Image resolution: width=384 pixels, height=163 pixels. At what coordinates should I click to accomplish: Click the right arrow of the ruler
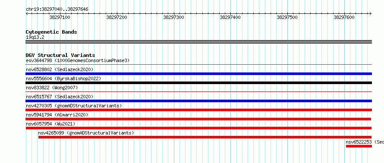[370, 14]
